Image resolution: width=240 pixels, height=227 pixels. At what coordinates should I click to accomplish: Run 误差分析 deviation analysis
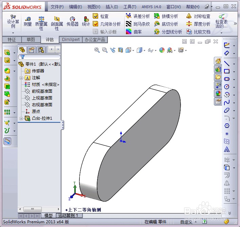pyautogui.click(x=137, y=16)
